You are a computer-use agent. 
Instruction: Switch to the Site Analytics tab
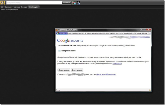pos(34,7)
